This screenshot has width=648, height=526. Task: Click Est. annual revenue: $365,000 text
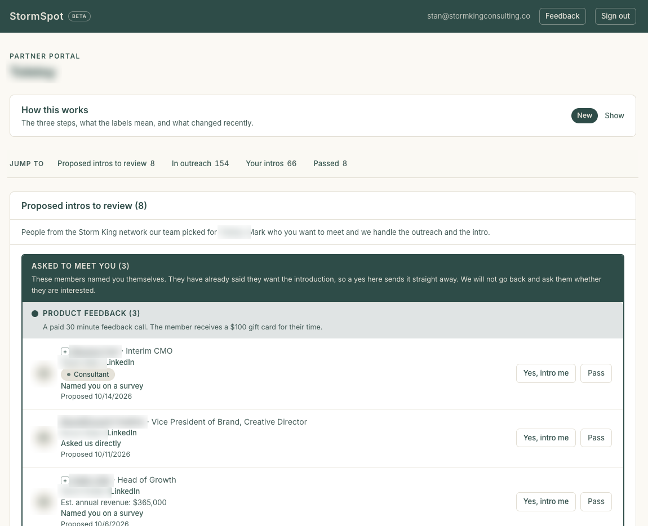[x=114, y=502]
